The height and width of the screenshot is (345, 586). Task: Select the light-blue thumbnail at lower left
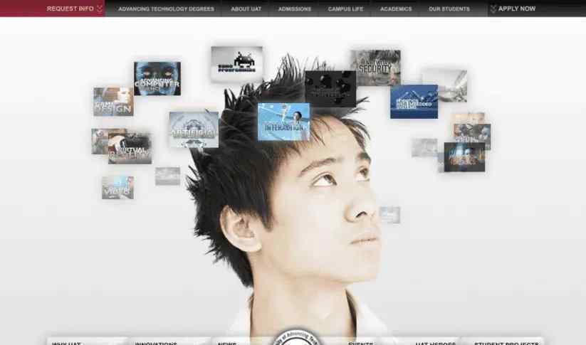point(117,187)
